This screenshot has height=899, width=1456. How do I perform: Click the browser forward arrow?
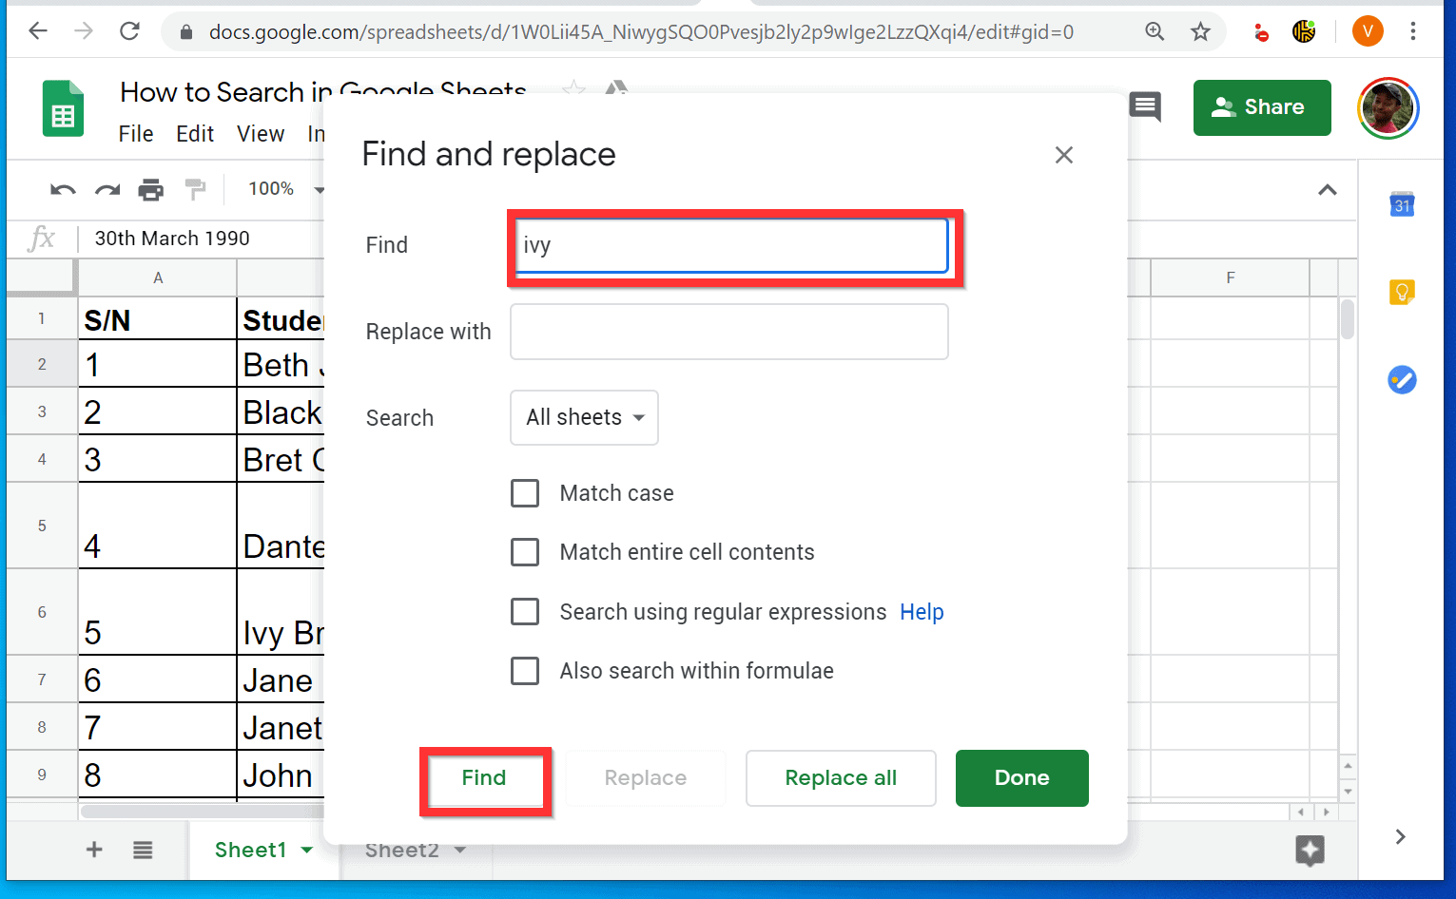coord(84,31)
